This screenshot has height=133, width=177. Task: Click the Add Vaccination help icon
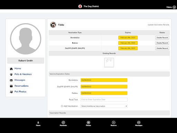pyautogui.click(x=62, y=106)
